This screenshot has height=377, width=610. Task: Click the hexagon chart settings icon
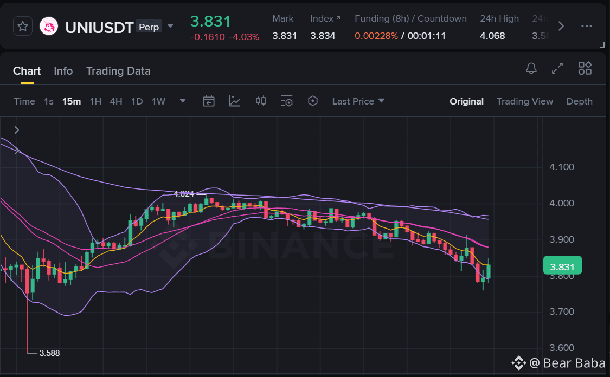(313, 101)
